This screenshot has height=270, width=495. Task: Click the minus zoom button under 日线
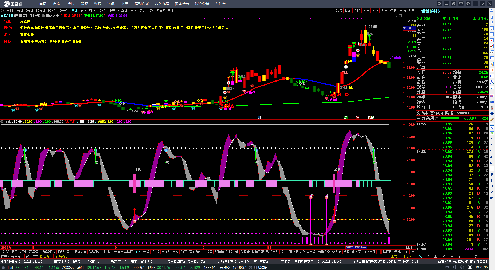coord(412,252)
